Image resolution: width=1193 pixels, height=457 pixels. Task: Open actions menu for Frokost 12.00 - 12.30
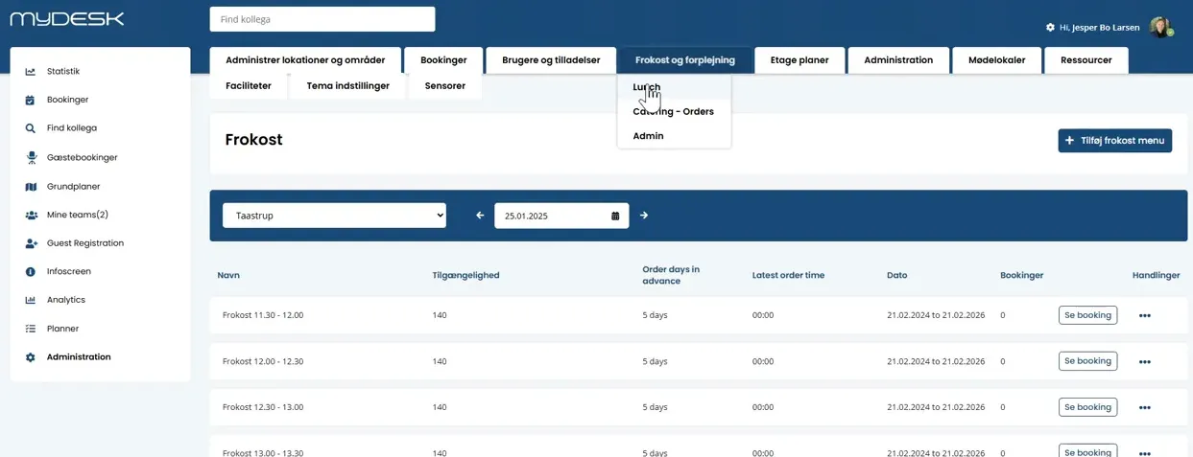(1144, 362)
